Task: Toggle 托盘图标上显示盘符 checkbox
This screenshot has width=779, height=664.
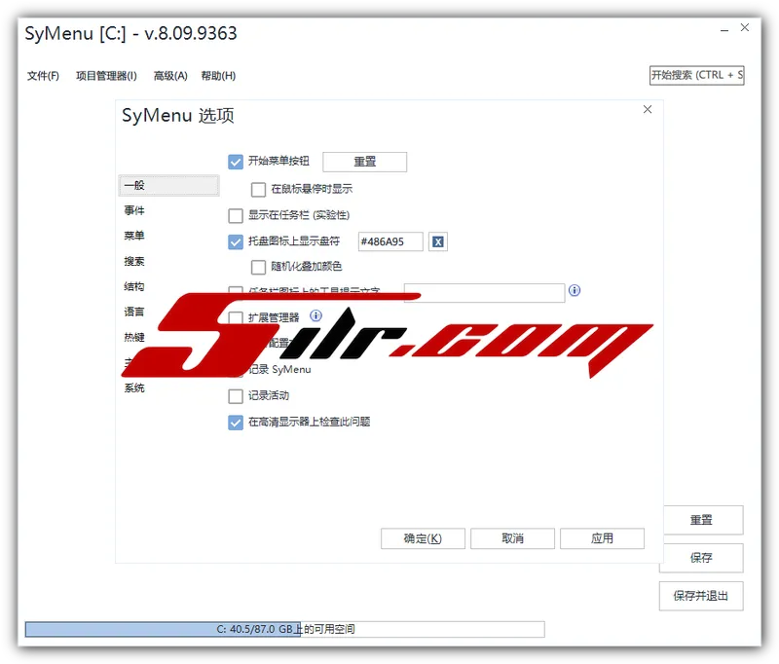Action: [x=236, y=241]
